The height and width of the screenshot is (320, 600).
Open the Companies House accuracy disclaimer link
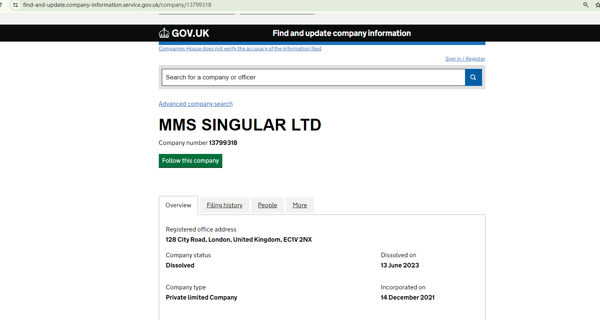240,48
